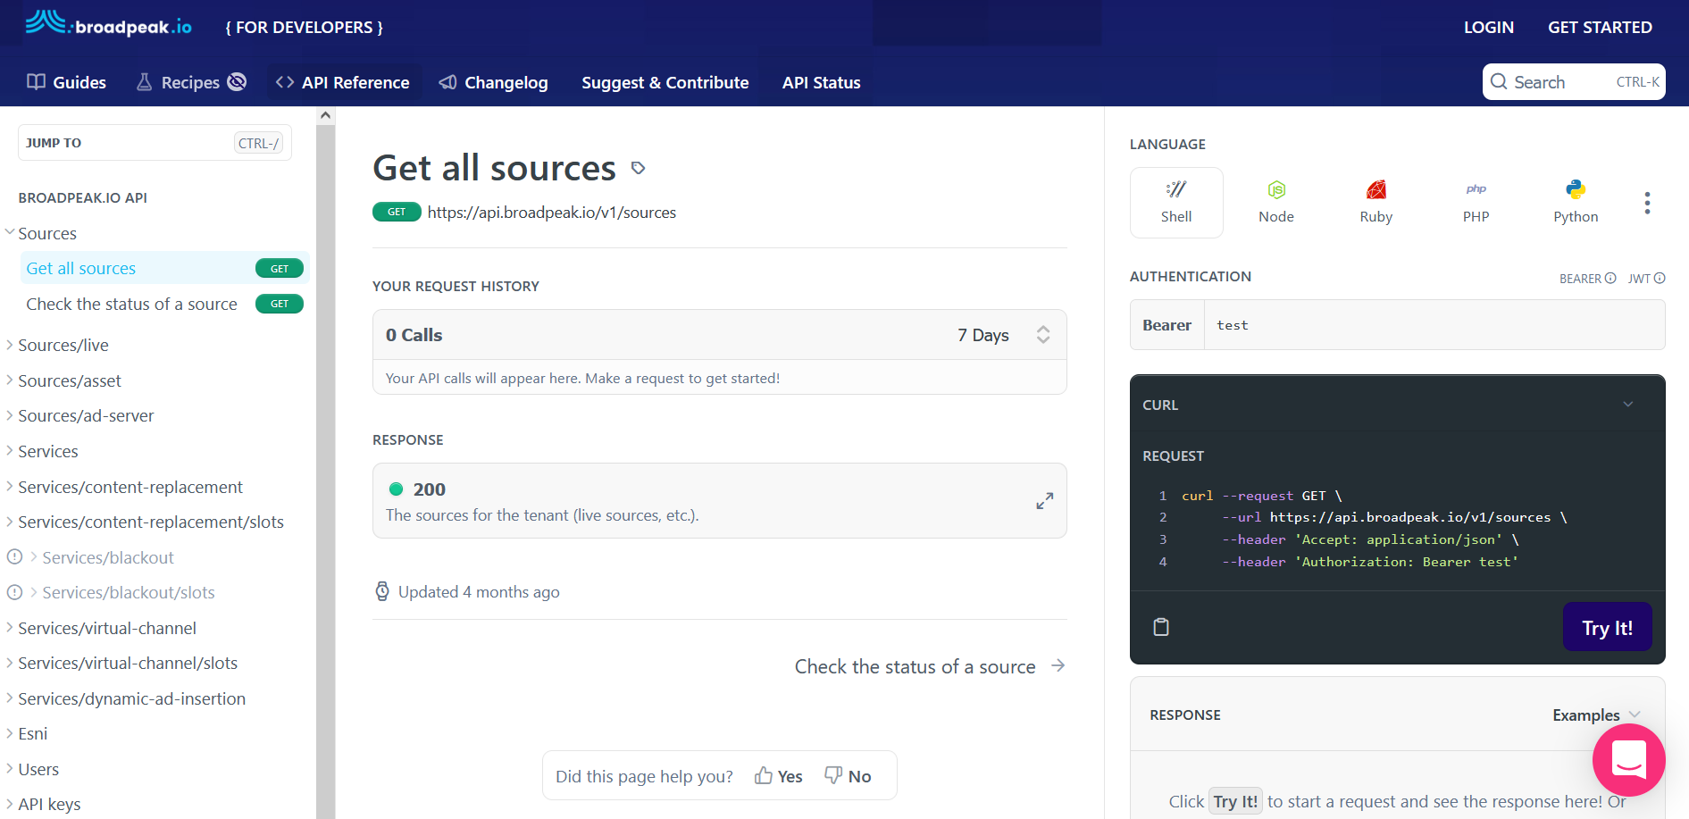Open more languages via three-dot menu
The image size is (1689, 819).
pos(1647,203)
